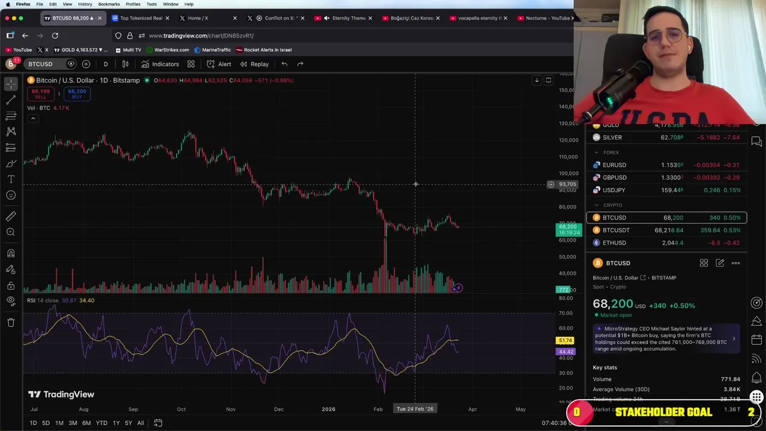Click the edit note icon for BTCUSD

tap(720, 263)
